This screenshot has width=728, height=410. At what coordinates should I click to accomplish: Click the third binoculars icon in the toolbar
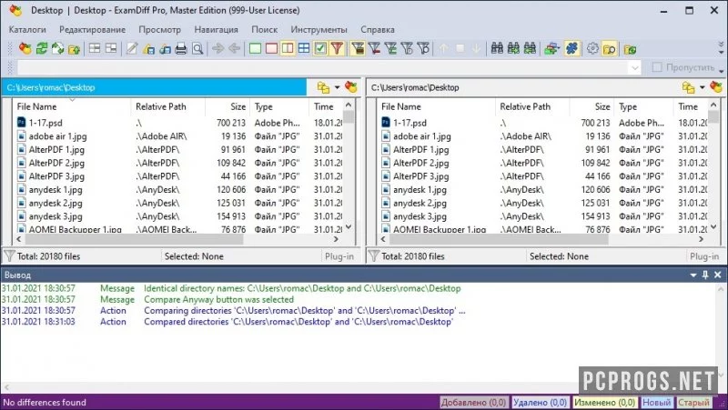(530, 48)
